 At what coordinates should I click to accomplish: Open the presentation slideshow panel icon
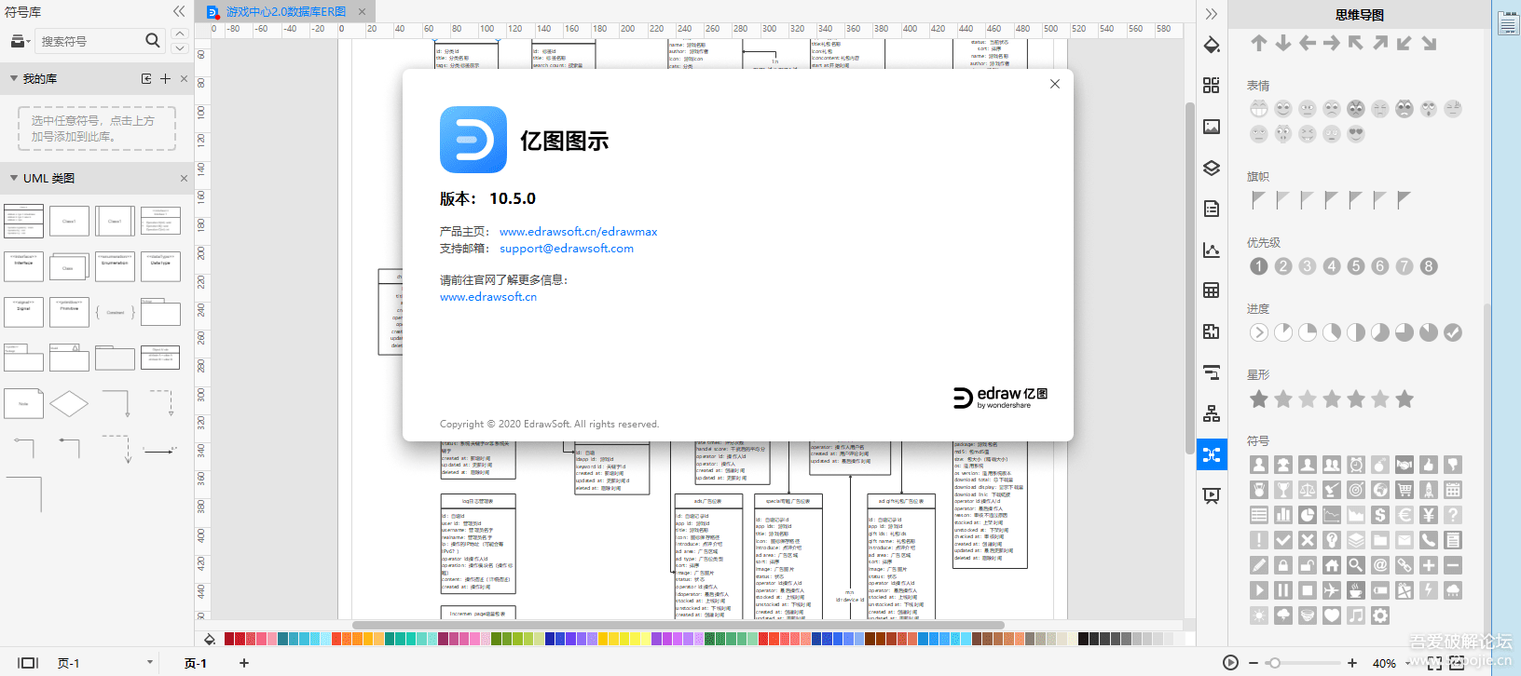(x=1212, y=495)
